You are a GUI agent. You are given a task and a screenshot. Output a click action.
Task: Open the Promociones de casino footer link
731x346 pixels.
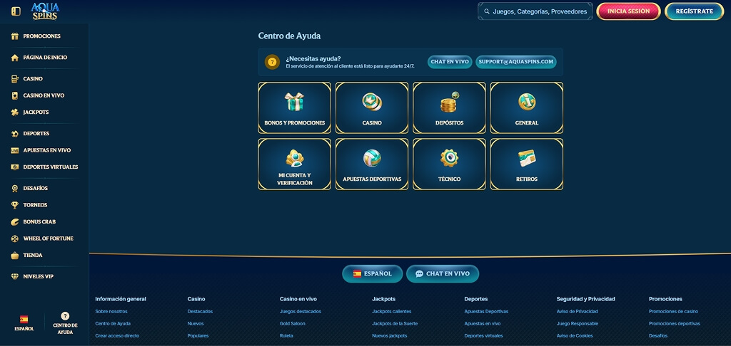[674, 312]
